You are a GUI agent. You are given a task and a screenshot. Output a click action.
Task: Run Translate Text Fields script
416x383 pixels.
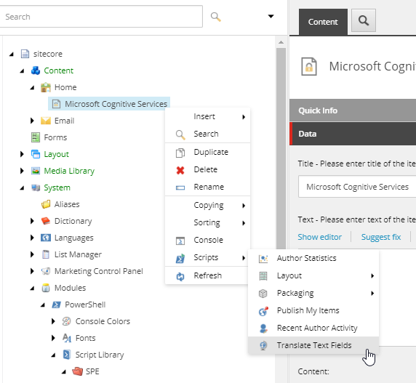(x=313, y=345)
